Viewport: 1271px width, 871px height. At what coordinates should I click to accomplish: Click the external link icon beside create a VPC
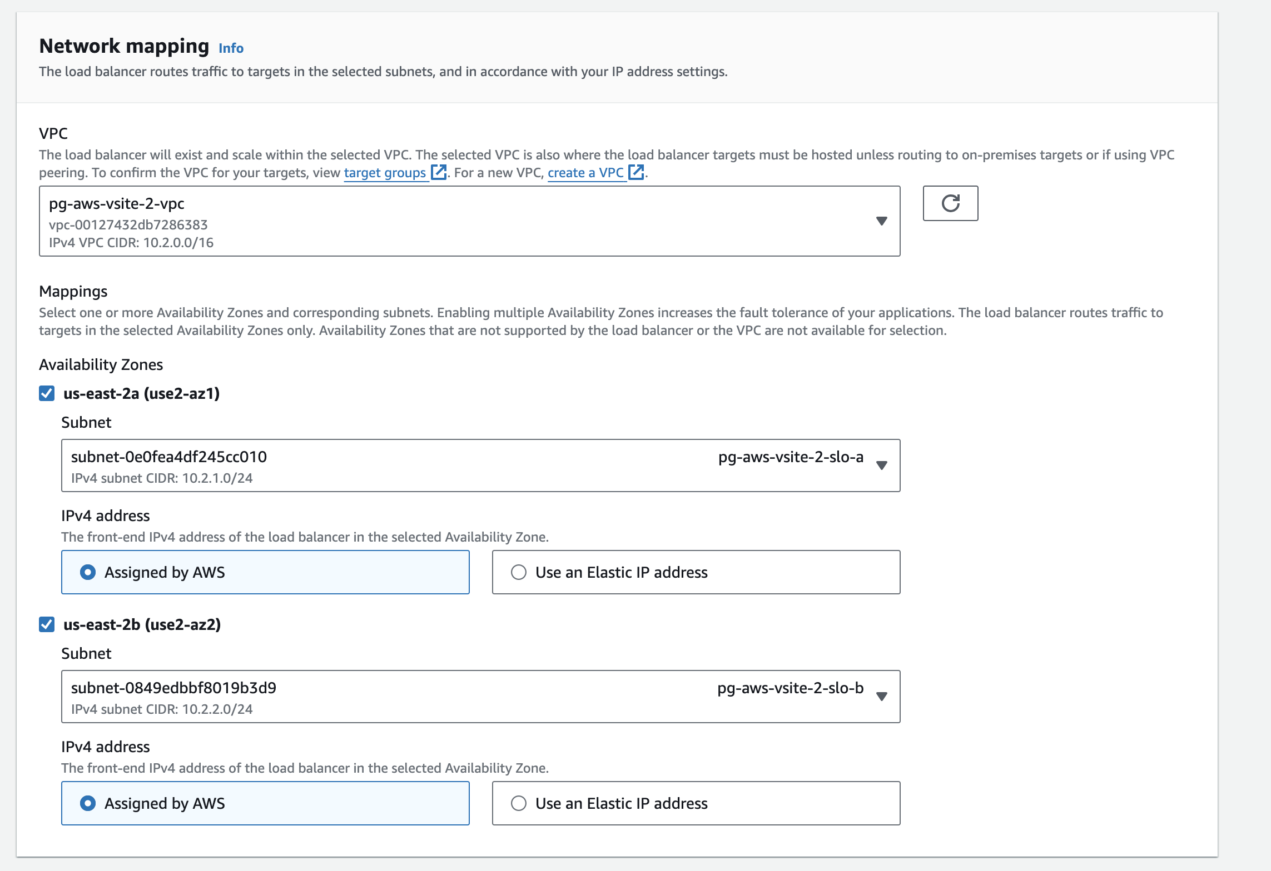[636, 172]
